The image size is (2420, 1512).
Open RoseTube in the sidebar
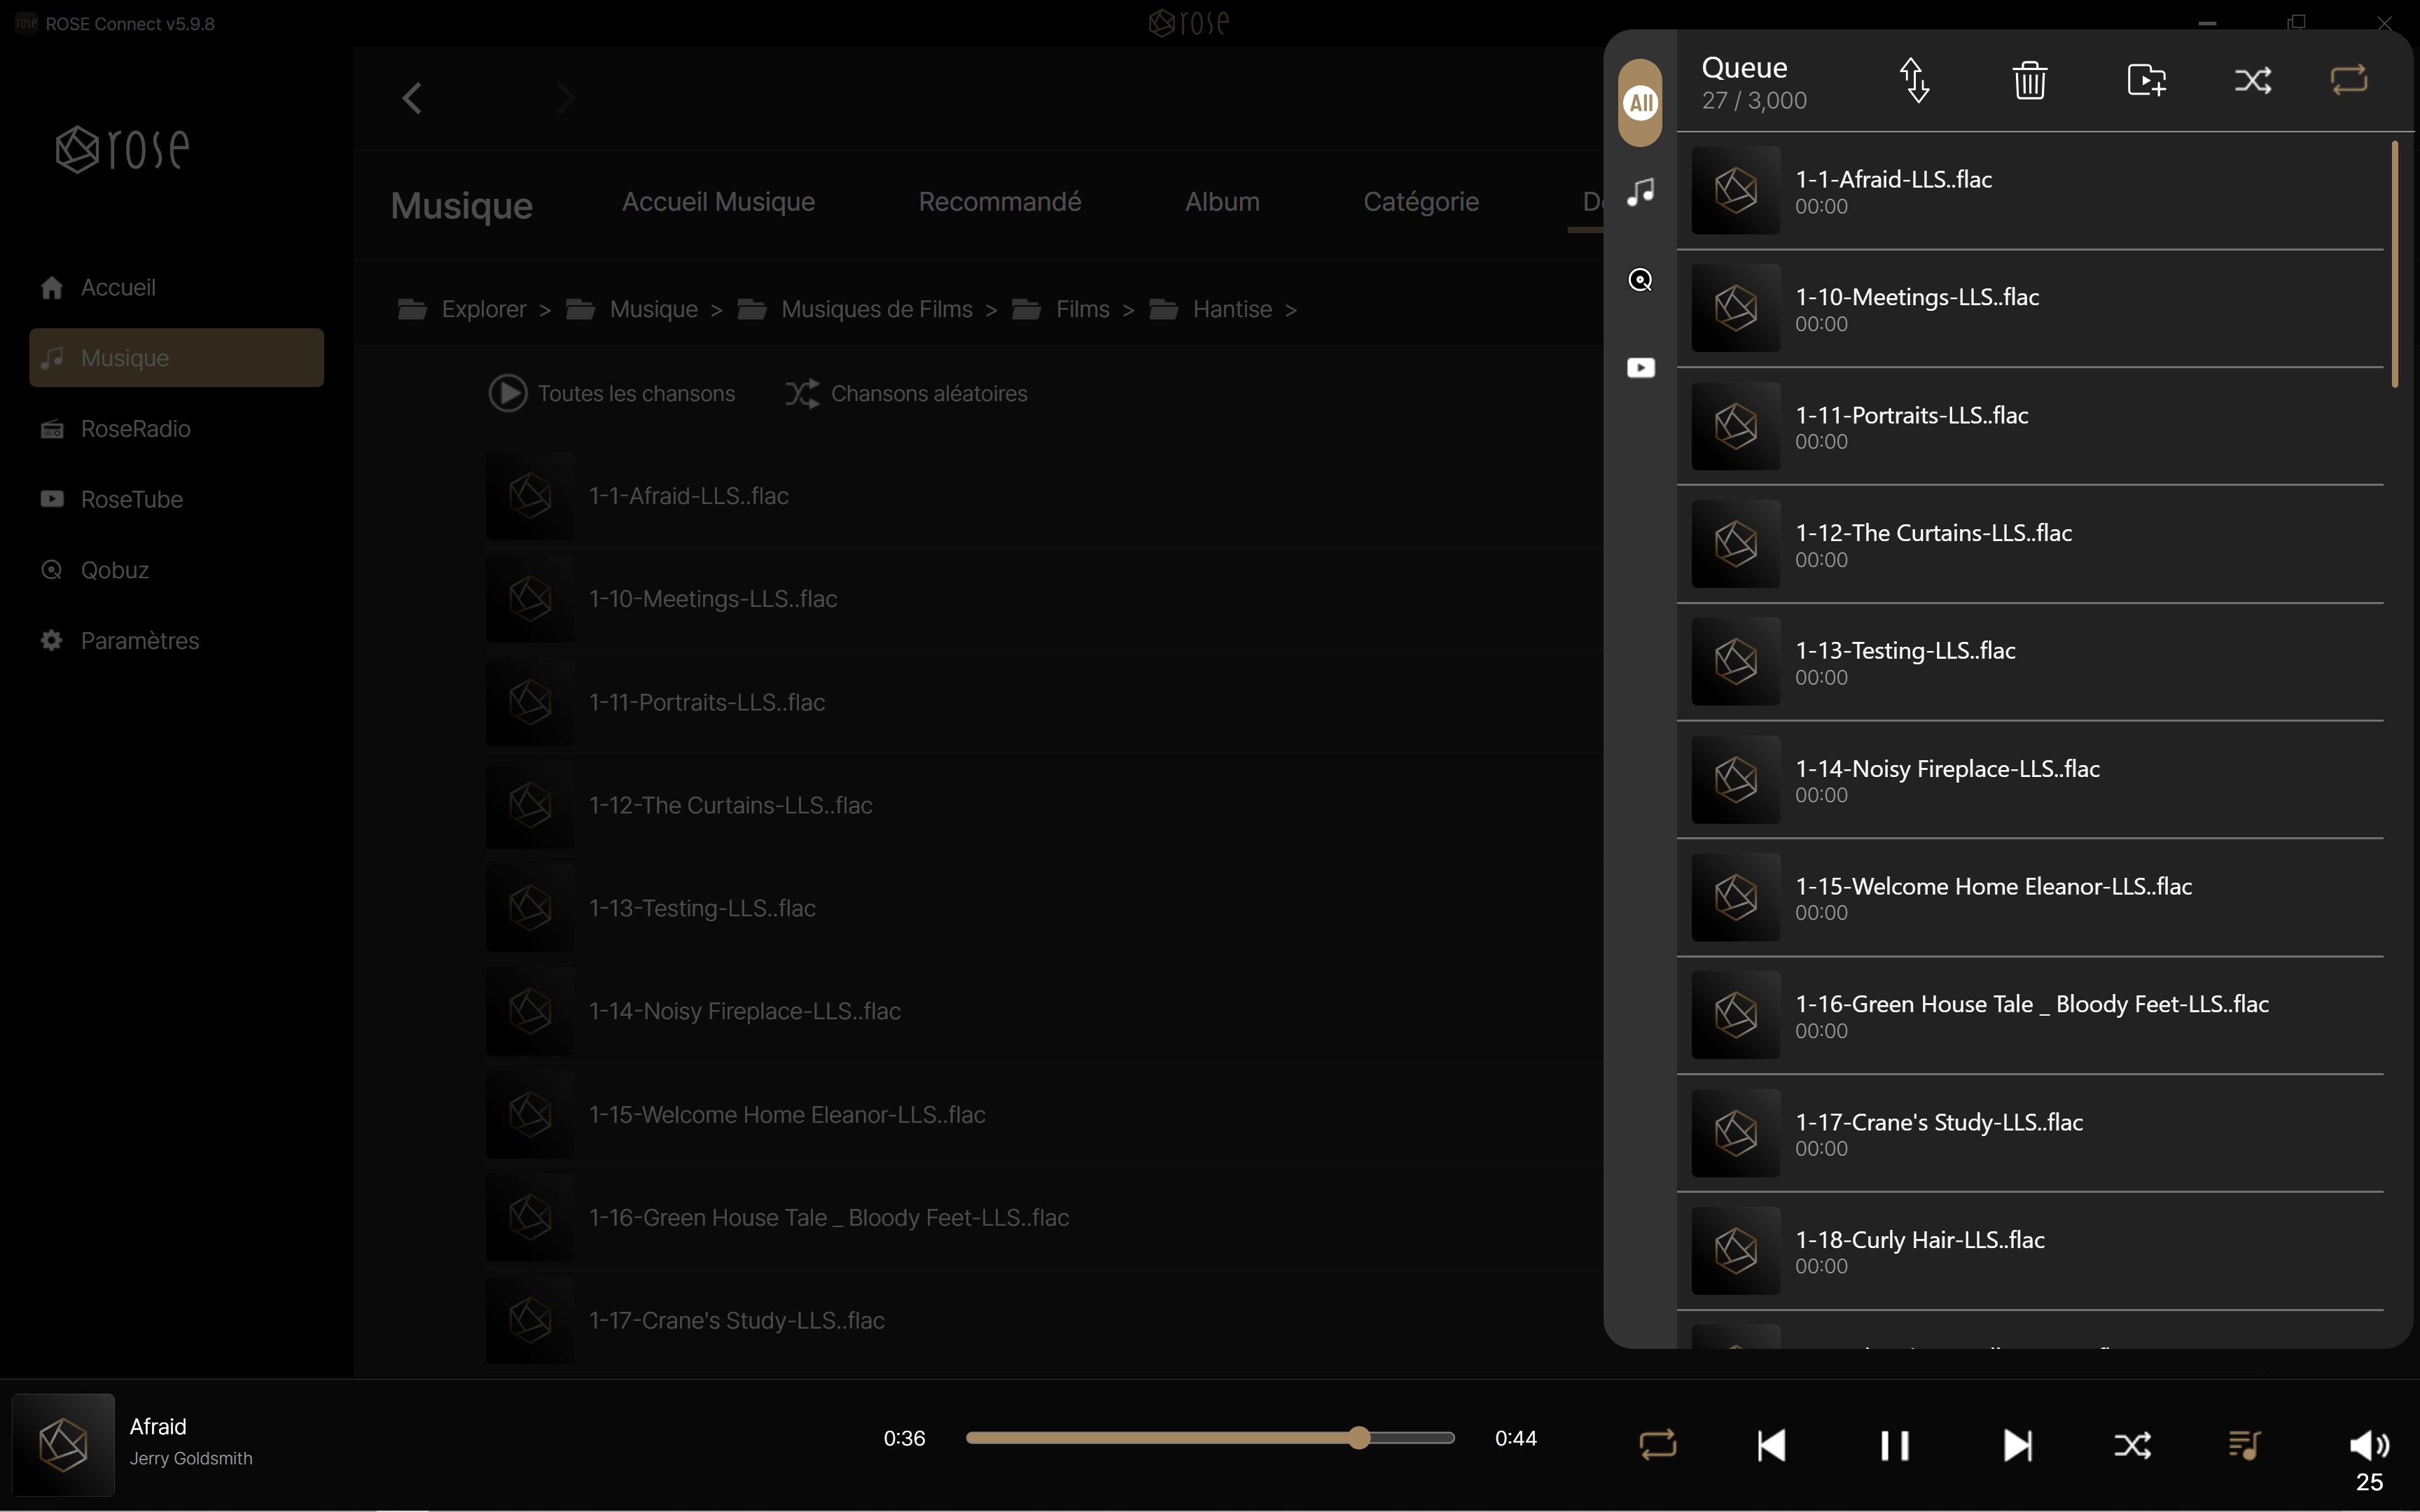pyautogui.click(x=176, y=499)
